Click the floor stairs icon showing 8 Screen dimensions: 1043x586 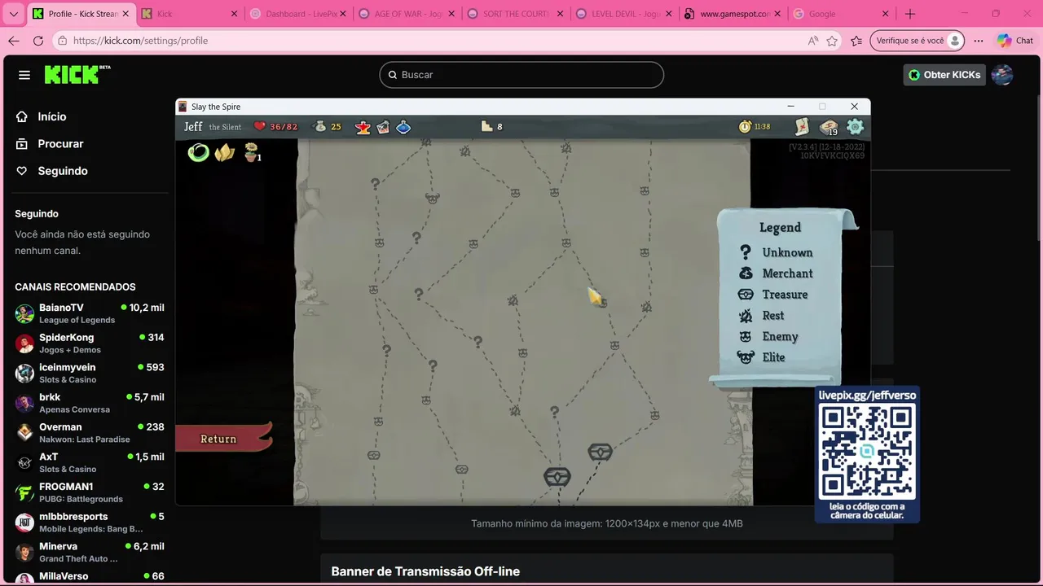[487, 126]
